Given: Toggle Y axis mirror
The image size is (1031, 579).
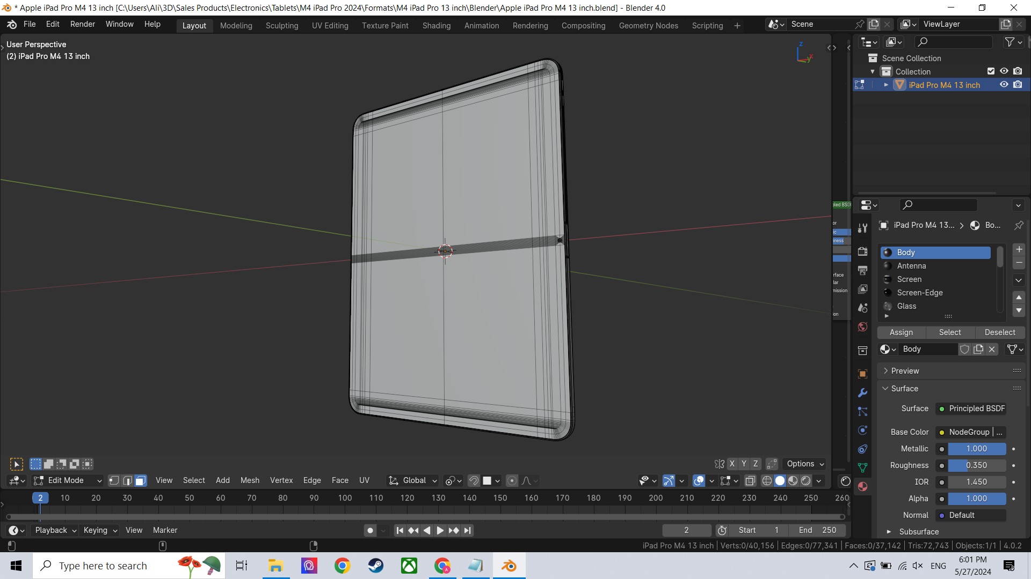Looking at the screenshot, I should click(x=744, y=464).
